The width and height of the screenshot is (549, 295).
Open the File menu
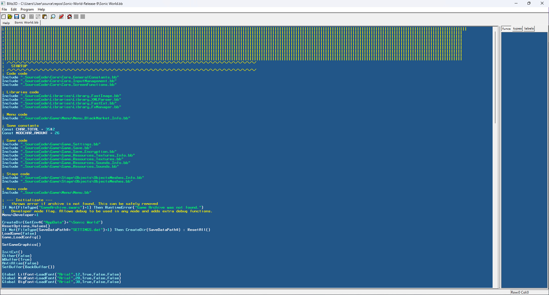pos(4,9)
